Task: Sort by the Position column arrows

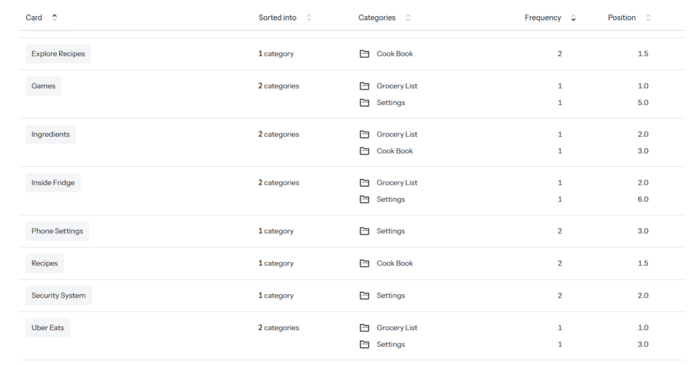Action: (648, 18)
